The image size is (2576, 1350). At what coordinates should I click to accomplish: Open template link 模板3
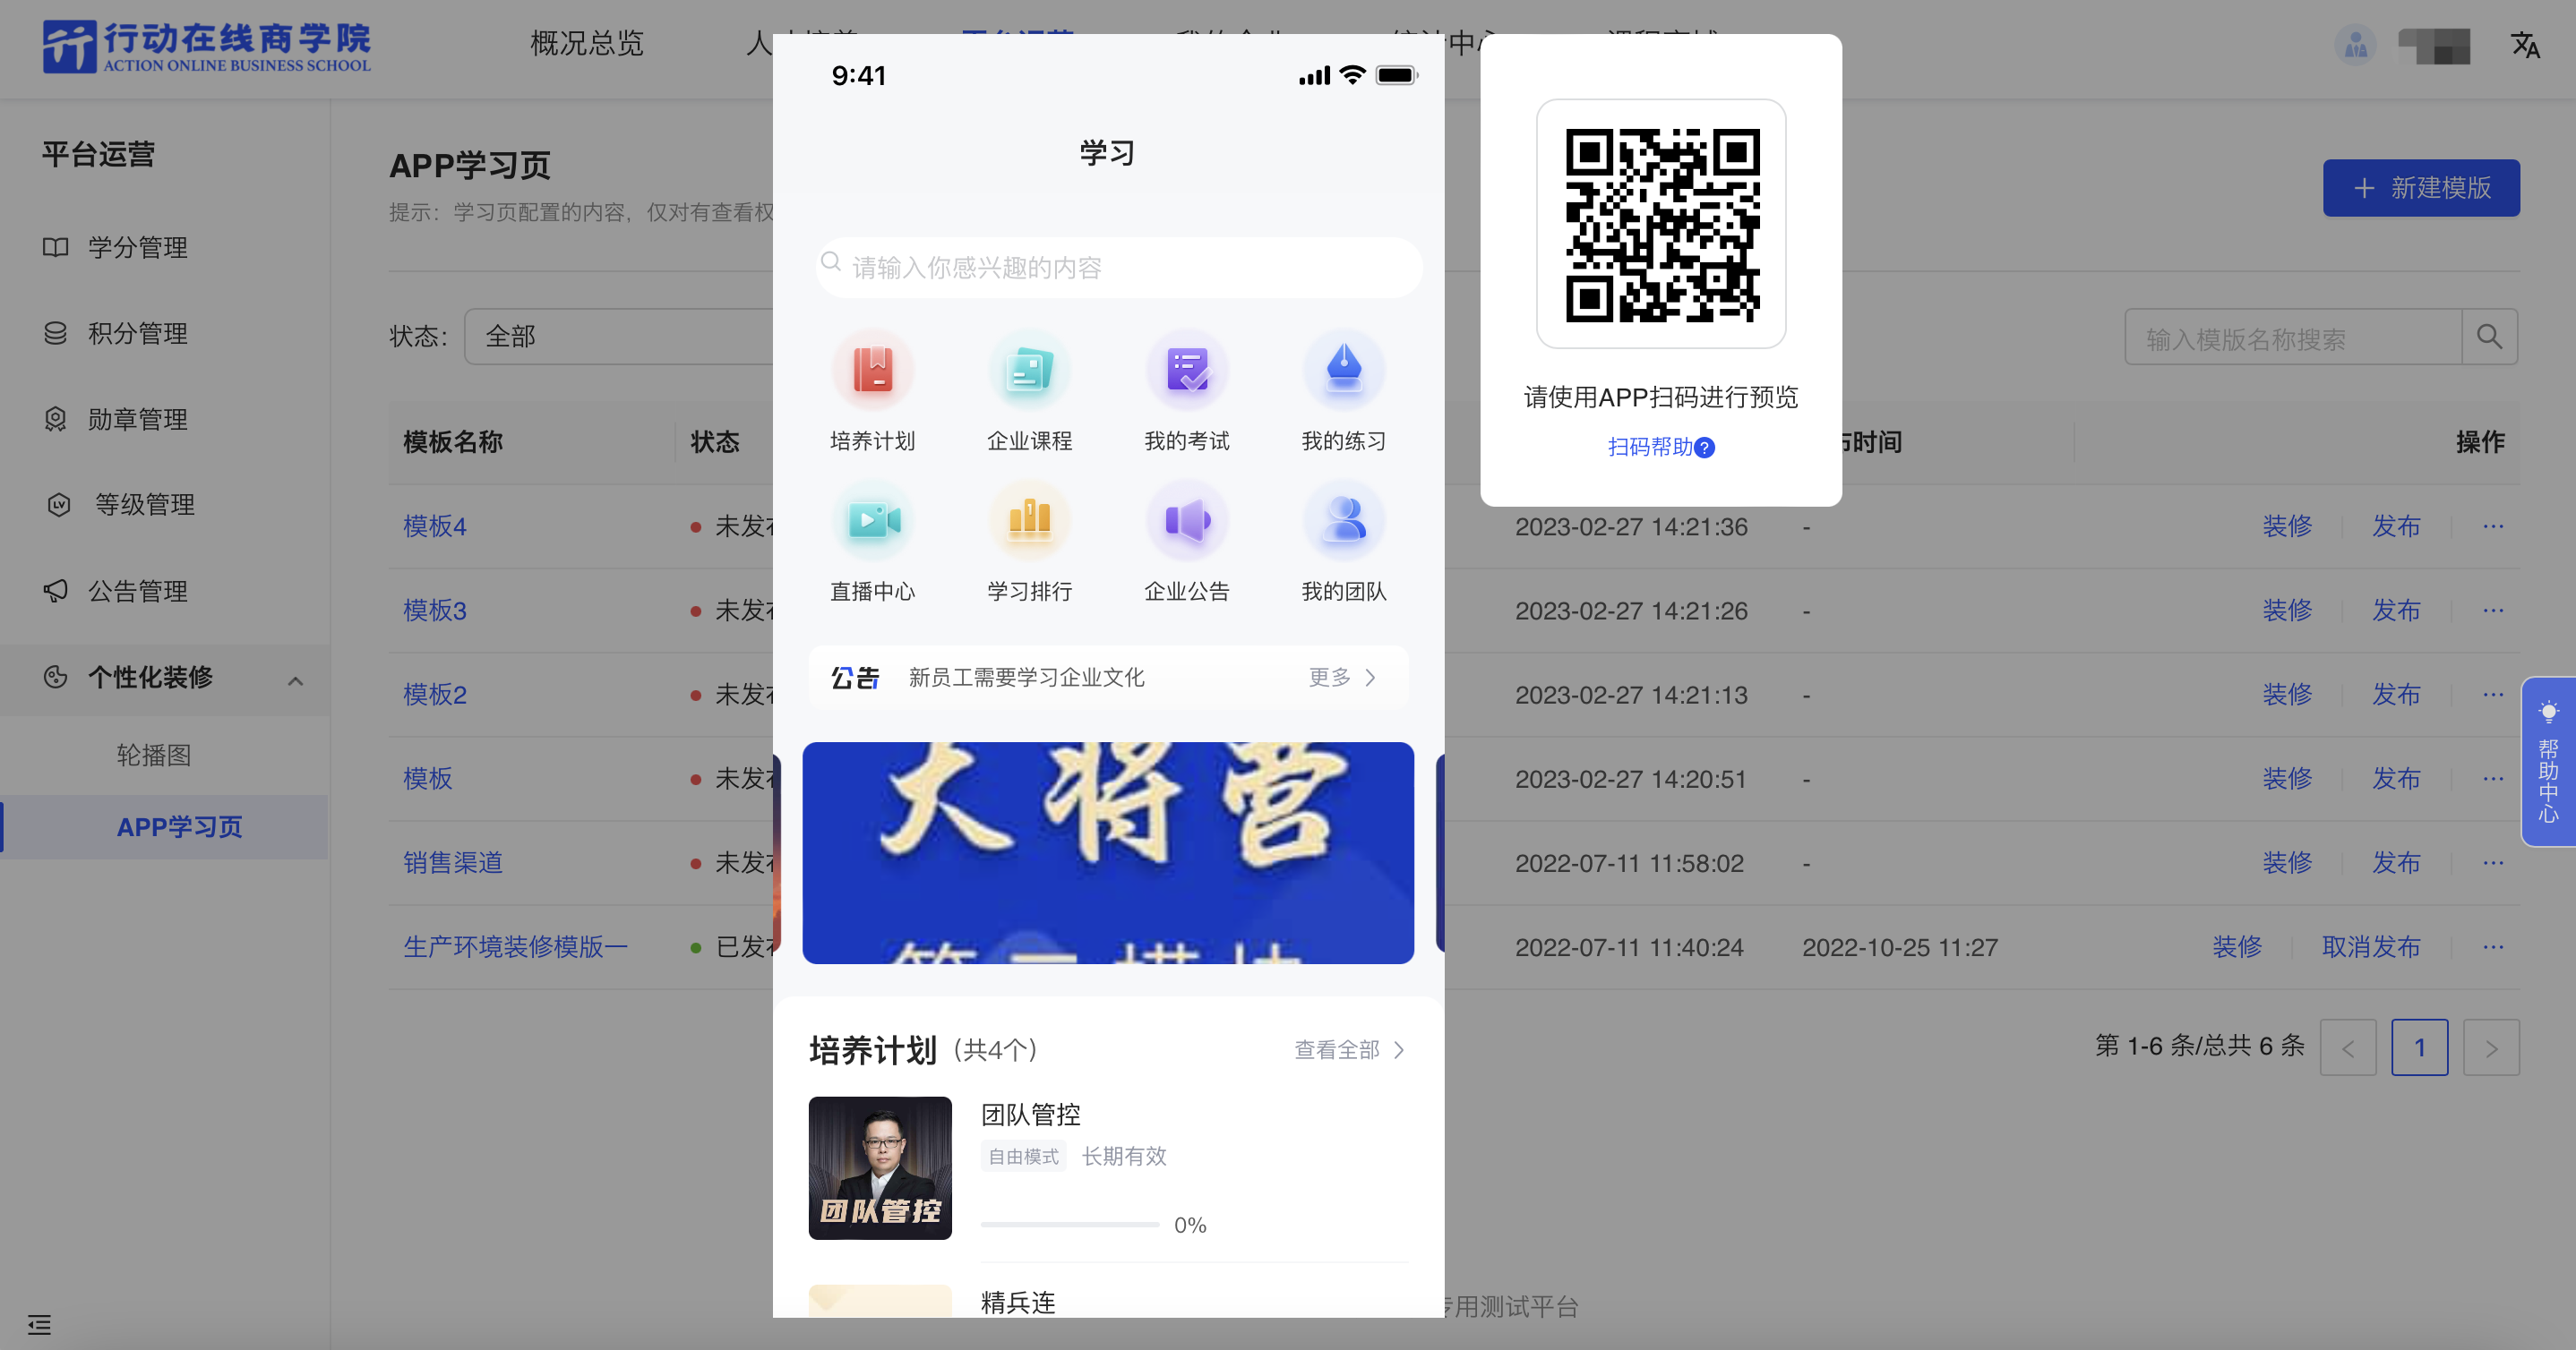(435, 611)
